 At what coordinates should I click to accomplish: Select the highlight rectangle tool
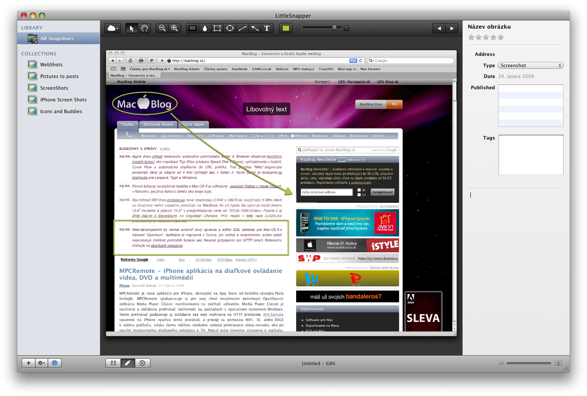coord(192,28)
